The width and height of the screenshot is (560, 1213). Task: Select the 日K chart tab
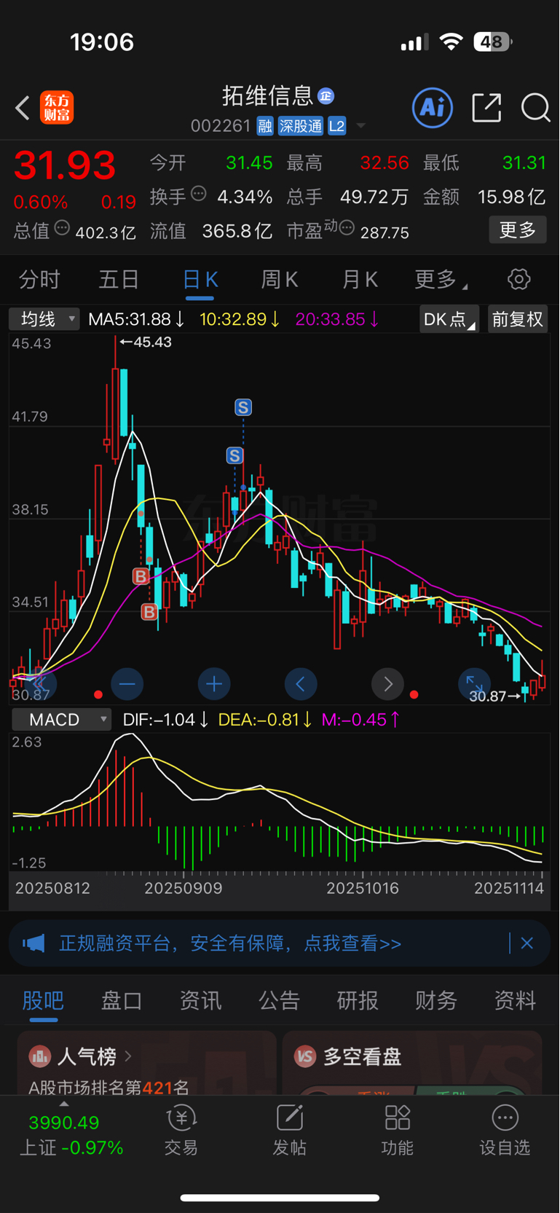pyautogui.click(x=200, y=279)
